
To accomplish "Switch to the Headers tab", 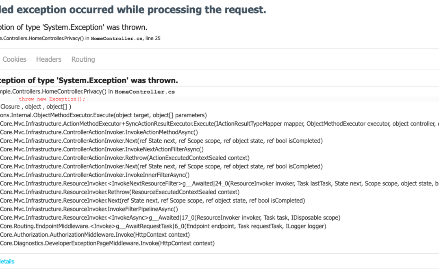I will point(49,59).
